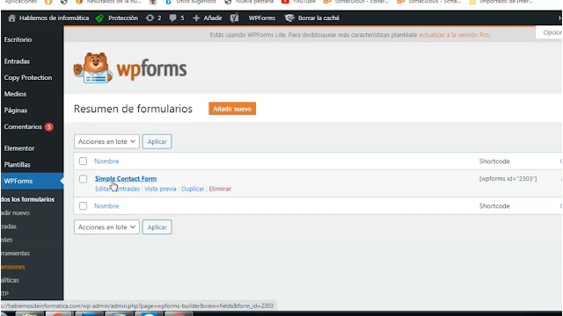Open the YouTube bookmark in bookmarks bar
Screen dimensions: 563x316
pos(298,2)
